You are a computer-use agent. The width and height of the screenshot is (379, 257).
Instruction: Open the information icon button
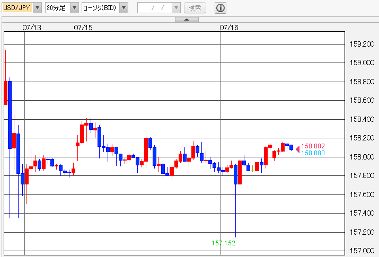tap(221, 8)
